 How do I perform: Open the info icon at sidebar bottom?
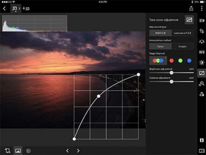point(202,140)
